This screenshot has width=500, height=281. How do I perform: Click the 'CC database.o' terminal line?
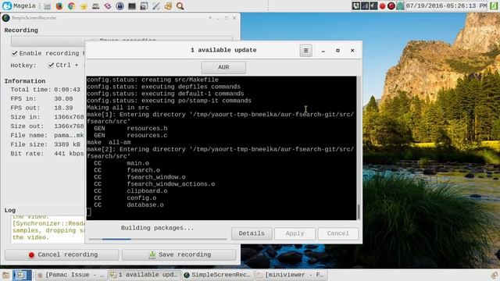coord(129,205)
